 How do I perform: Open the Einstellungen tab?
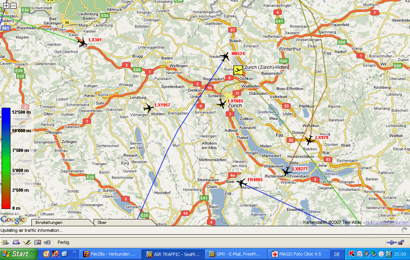[x=49, y=222]
